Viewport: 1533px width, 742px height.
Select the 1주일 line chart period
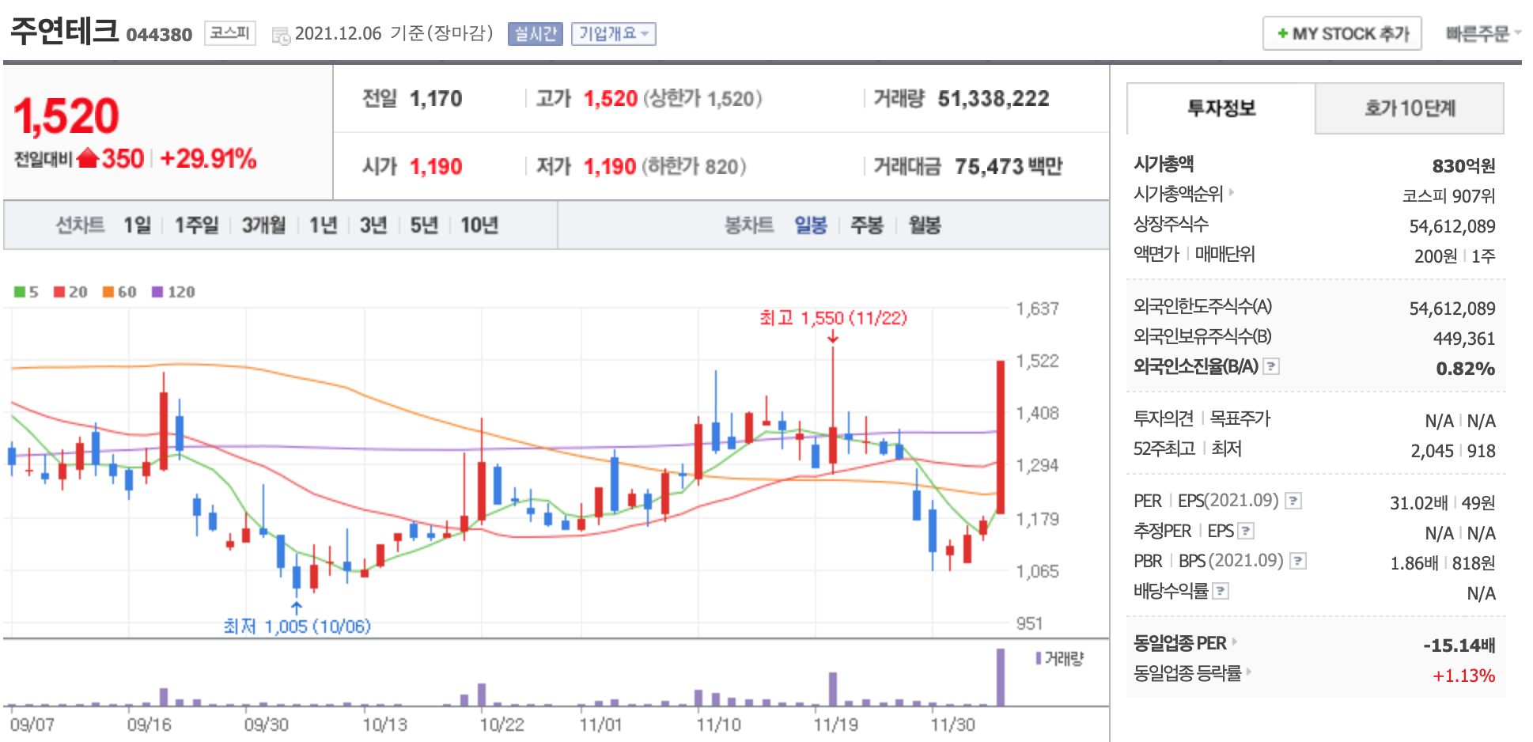[196, 225]
